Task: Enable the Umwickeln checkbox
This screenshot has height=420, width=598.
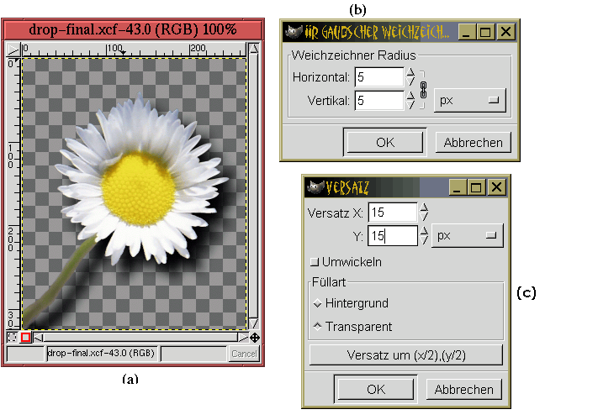Action: [x=315, y=262]
